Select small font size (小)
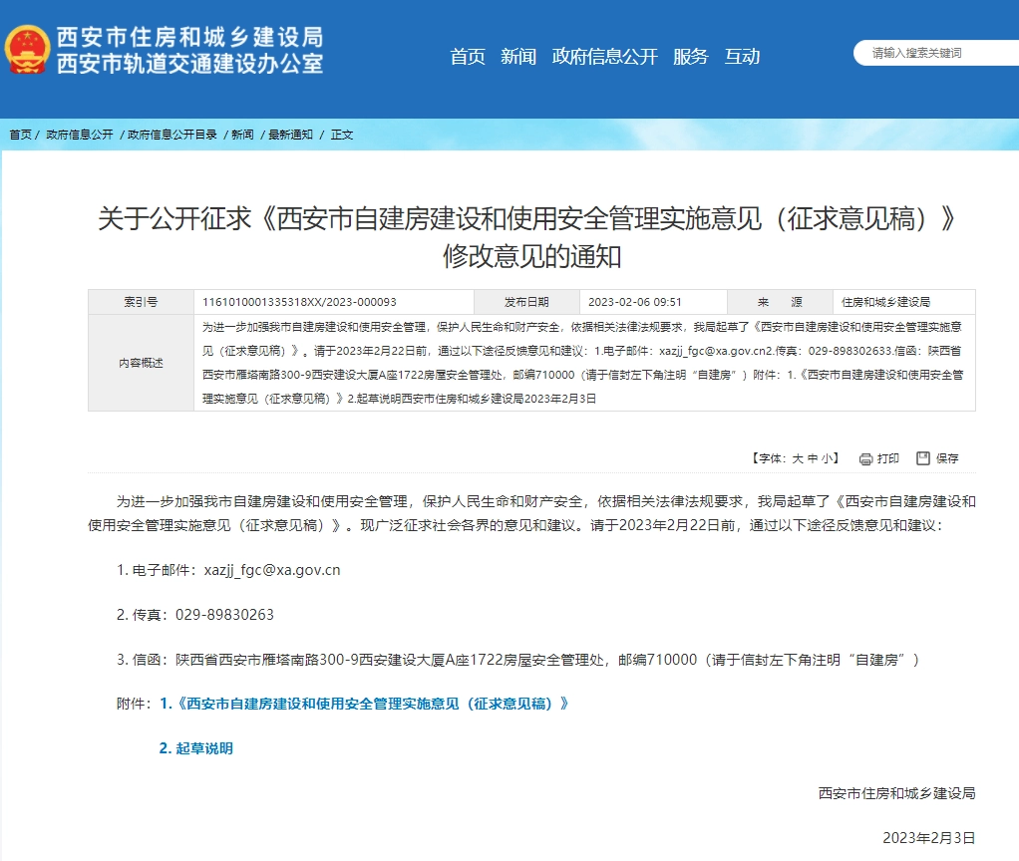 (831, 458)
